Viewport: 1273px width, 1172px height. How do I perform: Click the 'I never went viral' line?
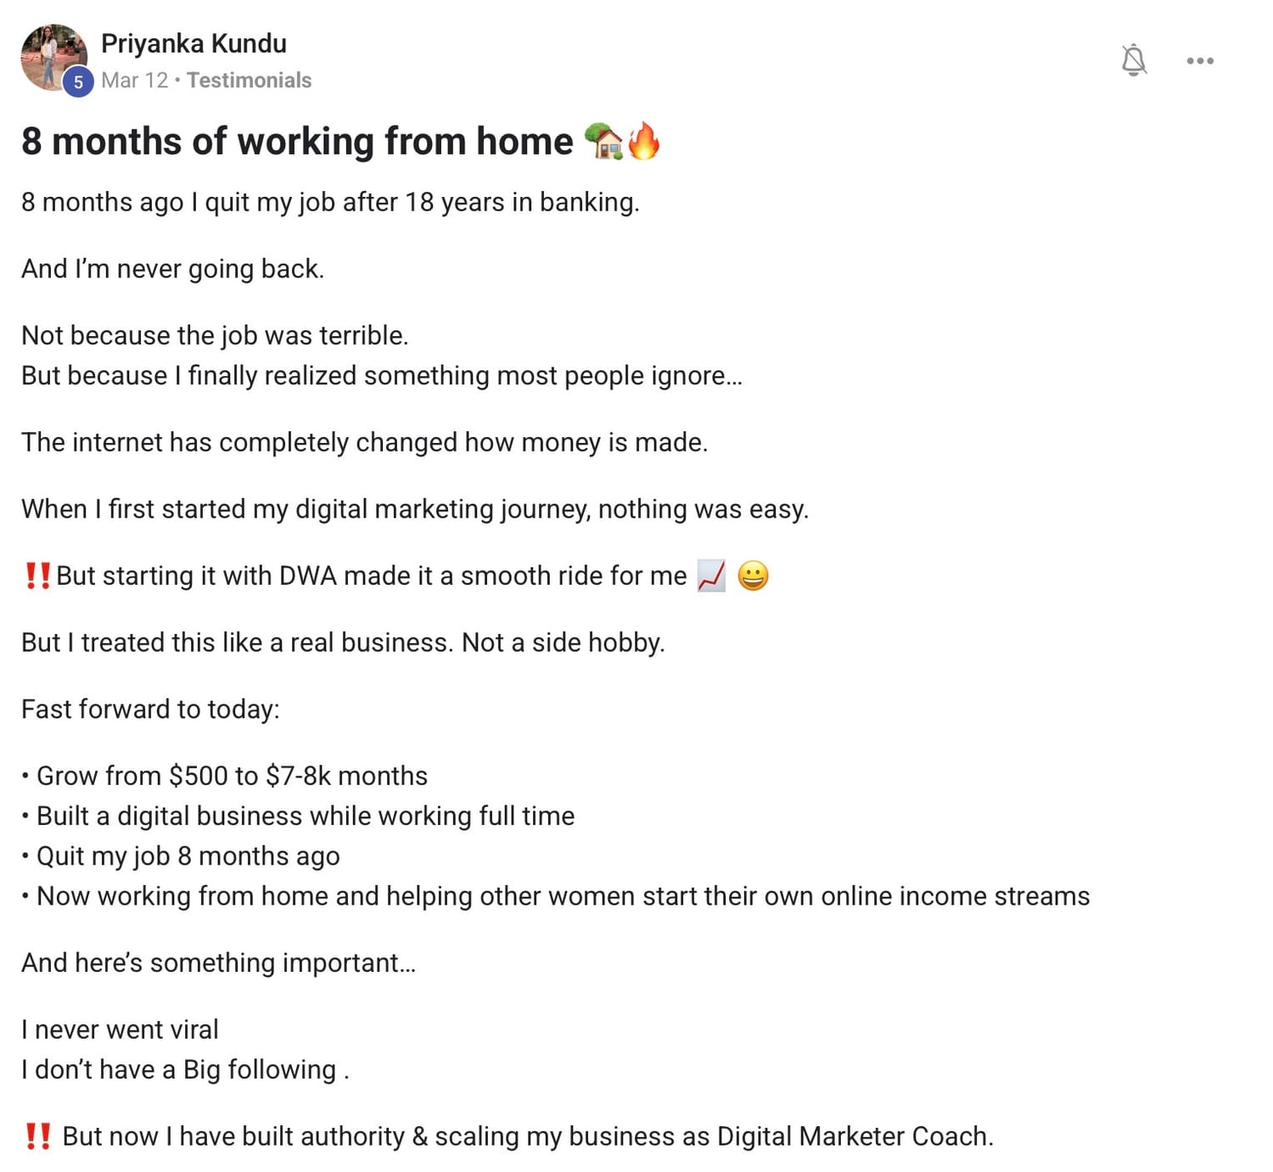pyautogui.click(x=120, y=1029)
